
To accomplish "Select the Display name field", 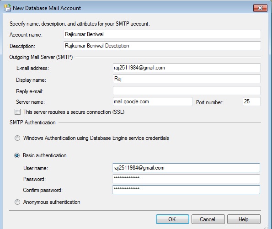I will (x=187, y=79).
